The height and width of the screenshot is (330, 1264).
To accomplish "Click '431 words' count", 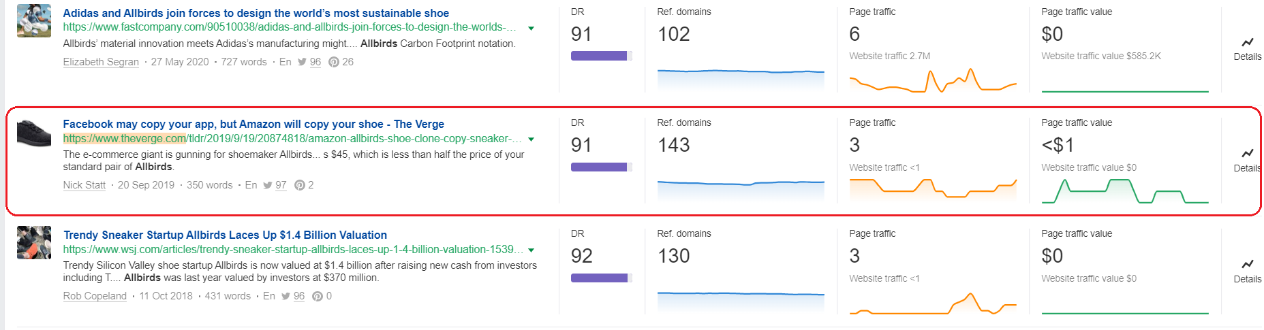I will 228,296.
